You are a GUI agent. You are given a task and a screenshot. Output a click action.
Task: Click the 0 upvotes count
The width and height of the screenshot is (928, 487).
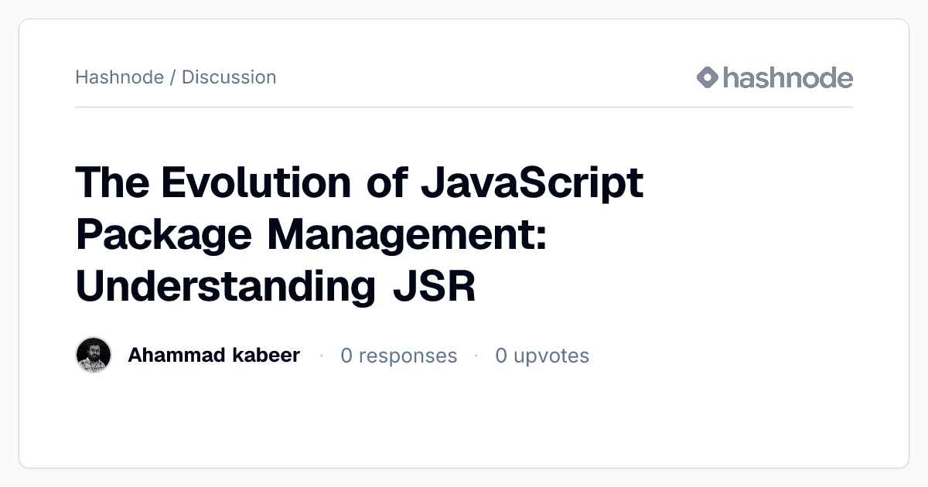(542, 356)
